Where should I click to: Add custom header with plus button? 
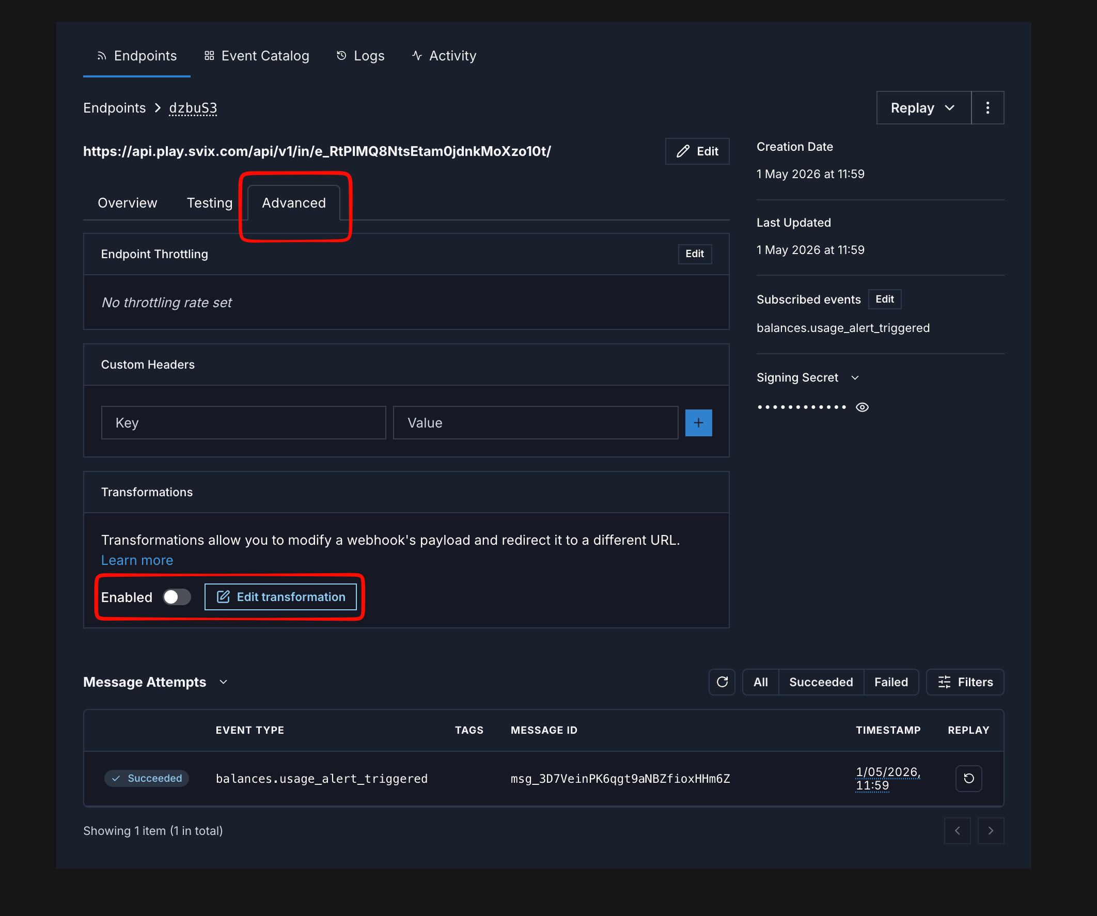tap(698, 423)
